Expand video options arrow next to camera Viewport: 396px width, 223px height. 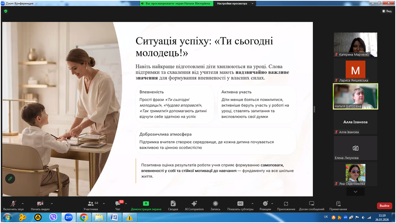[x=52, y=204]
